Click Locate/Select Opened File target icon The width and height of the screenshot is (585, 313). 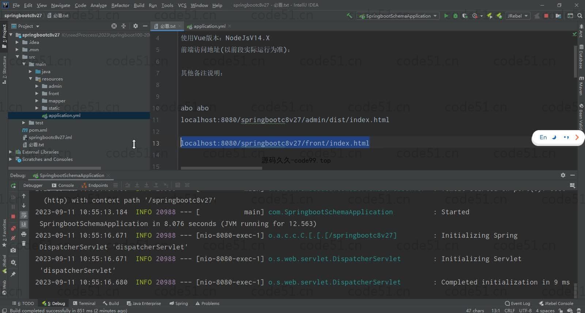click(x=114, y=26)
